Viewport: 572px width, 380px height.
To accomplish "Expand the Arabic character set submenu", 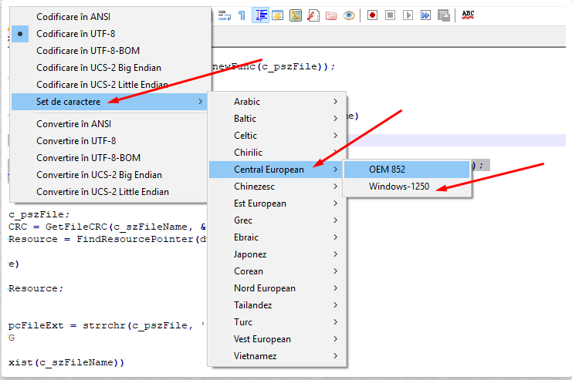I will pyautogui.click(x=277, y=102).
